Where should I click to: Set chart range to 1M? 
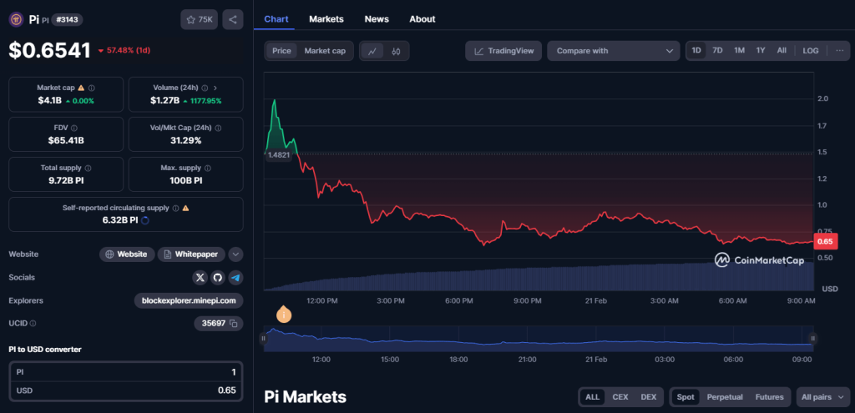click(x=740, y=51)
